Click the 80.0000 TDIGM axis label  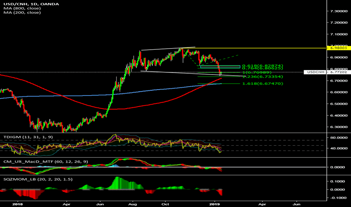pos(339,138)
